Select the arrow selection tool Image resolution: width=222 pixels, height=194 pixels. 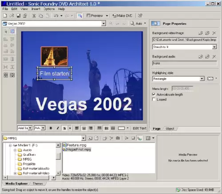click(6, 32)
